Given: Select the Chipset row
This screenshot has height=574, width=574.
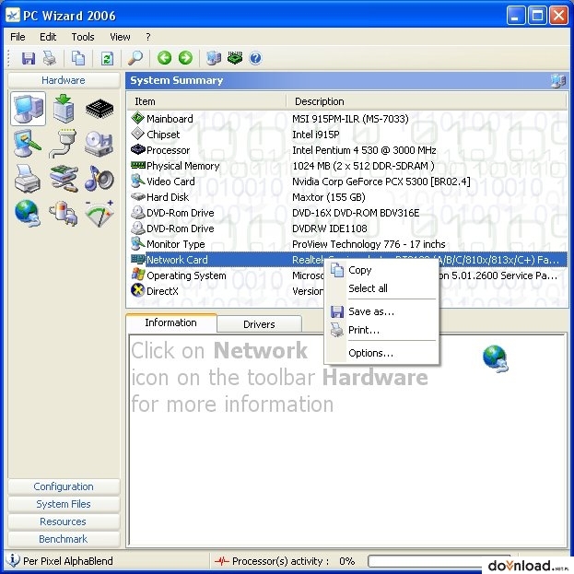Looking at the screenshot, I should click(347, 135).
